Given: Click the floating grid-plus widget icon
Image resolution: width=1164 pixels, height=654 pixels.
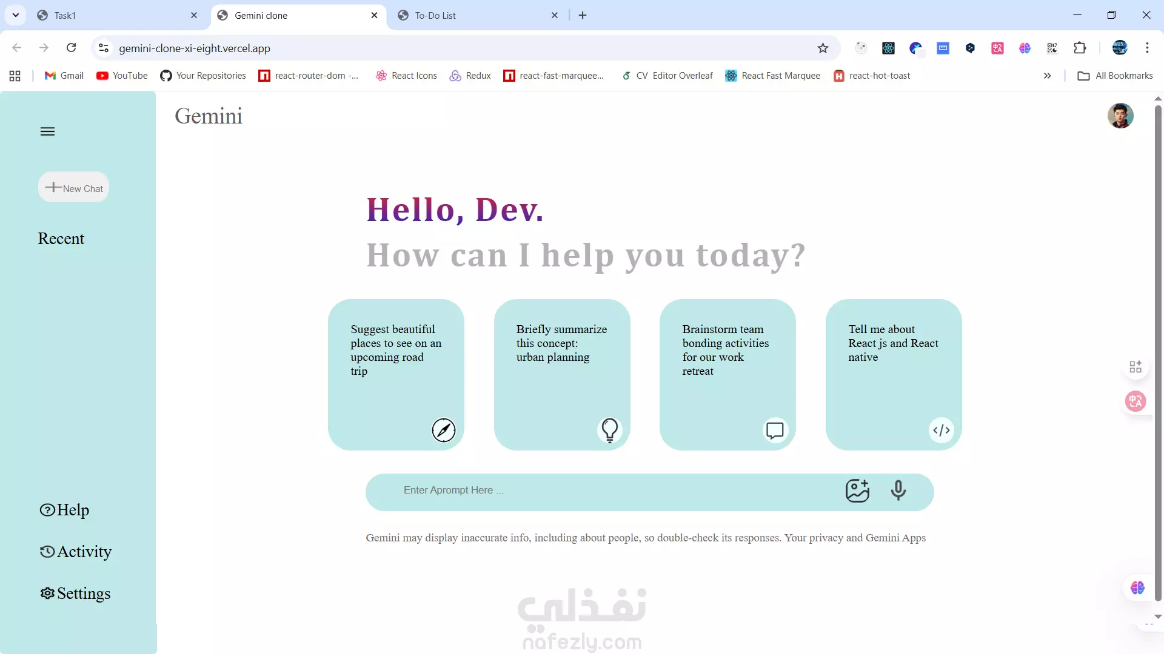Looking at the screenshot, I should coord(1136,366).
